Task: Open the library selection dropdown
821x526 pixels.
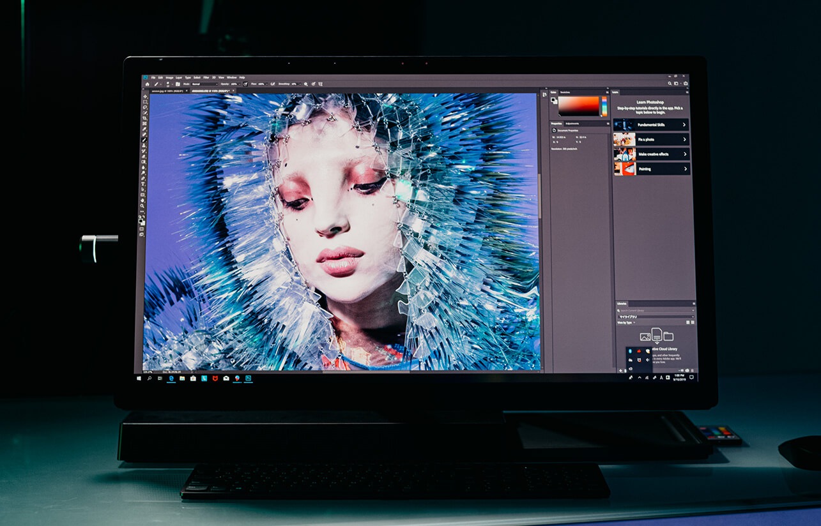Action: tap(656, 317)
